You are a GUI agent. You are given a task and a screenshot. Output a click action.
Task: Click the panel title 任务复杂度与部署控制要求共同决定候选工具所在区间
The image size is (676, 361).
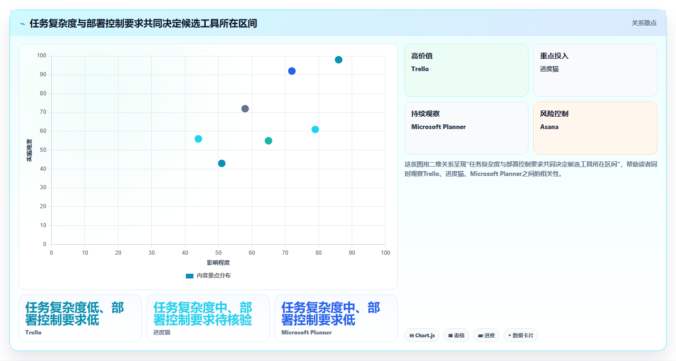tap(143, 23)
